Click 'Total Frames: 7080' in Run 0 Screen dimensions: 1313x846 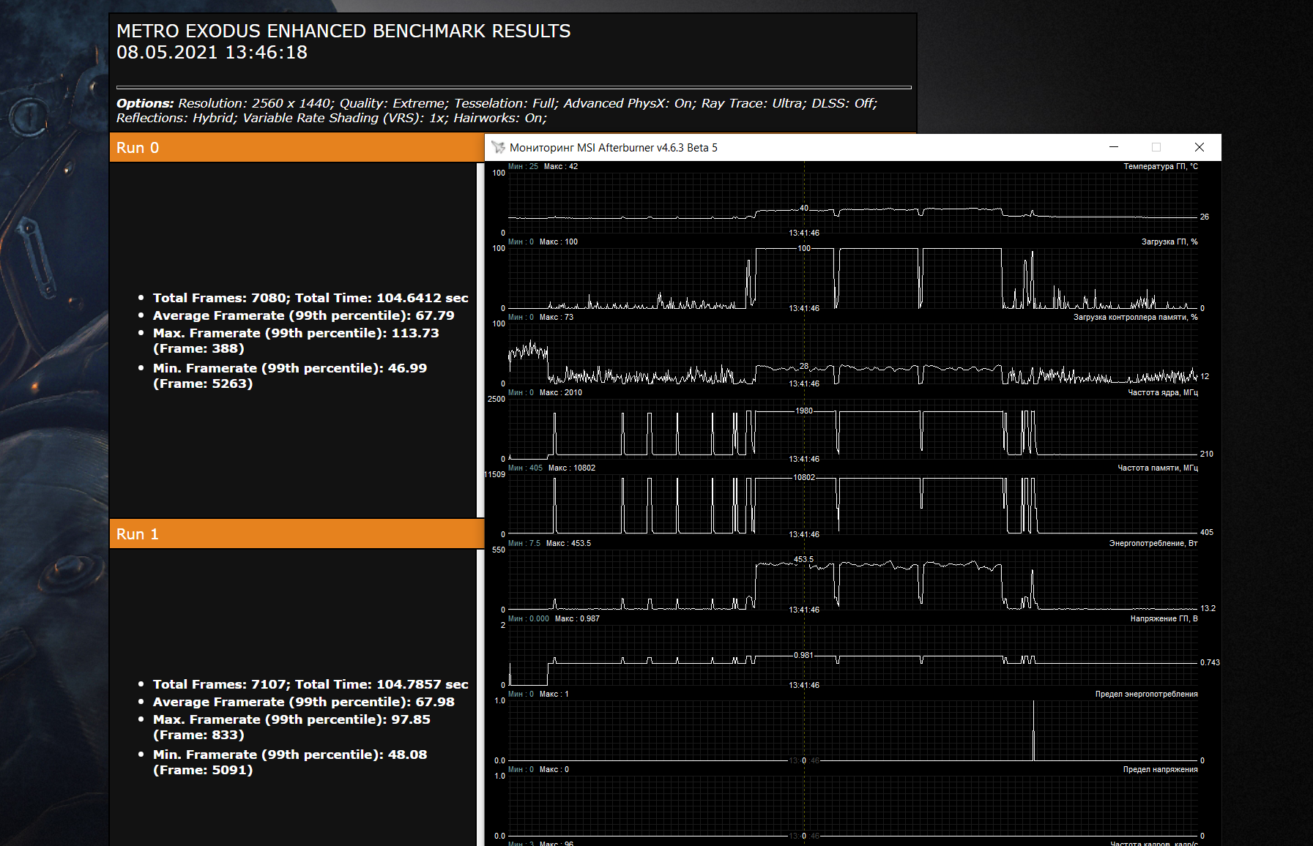[x=219, y=298]
